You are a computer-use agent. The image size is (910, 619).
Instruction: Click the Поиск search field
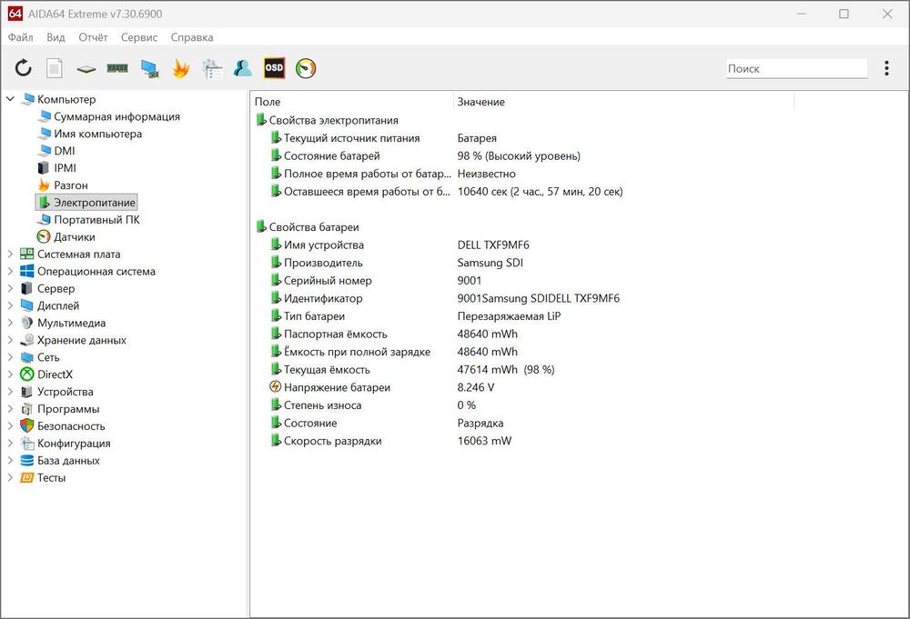[797, 68]
